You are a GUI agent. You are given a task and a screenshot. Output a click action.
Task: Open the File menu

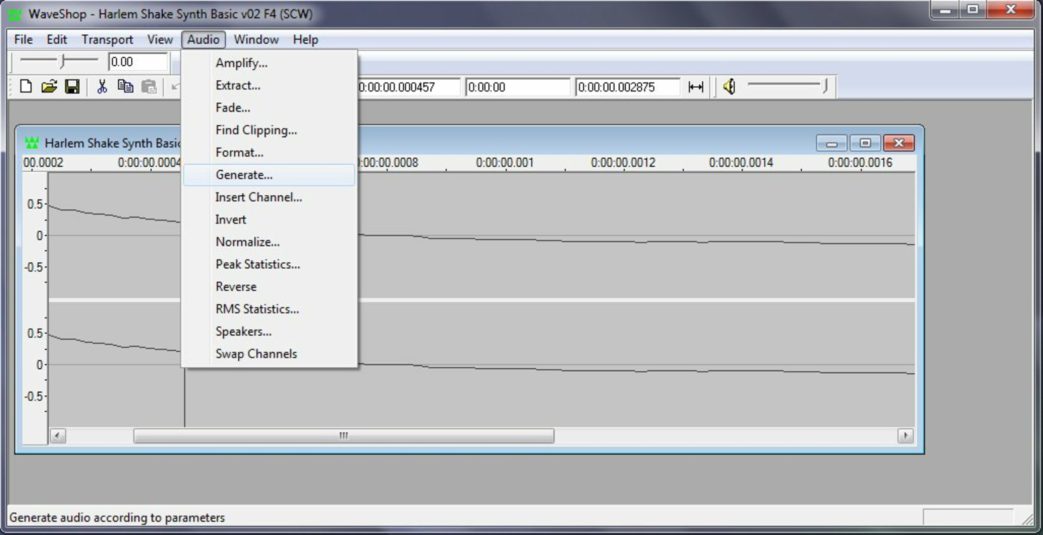coord(23,39)
